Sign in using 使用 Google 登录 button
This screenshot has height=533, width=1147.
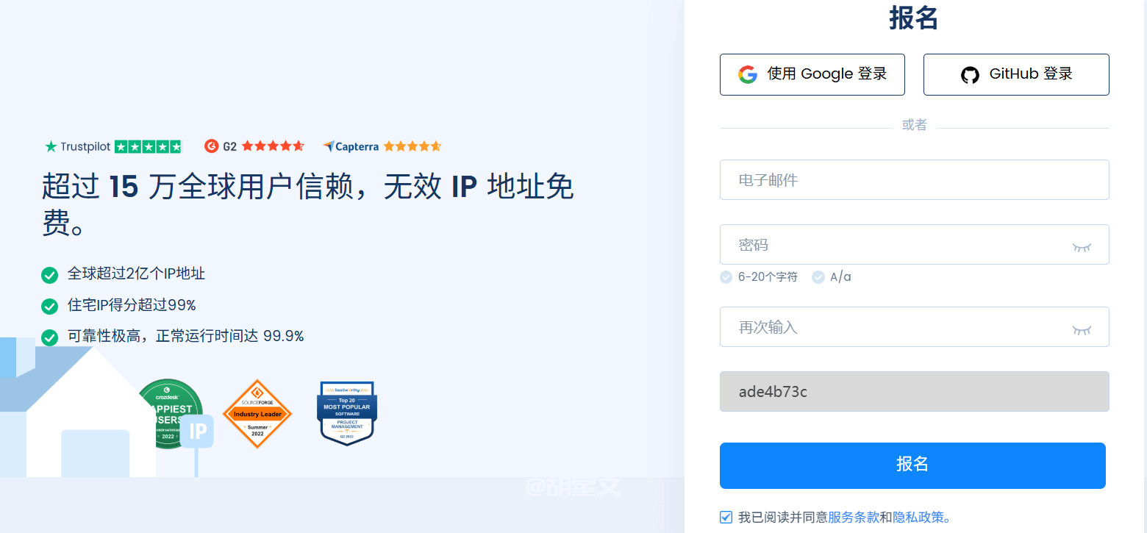[x=812, y=74]
